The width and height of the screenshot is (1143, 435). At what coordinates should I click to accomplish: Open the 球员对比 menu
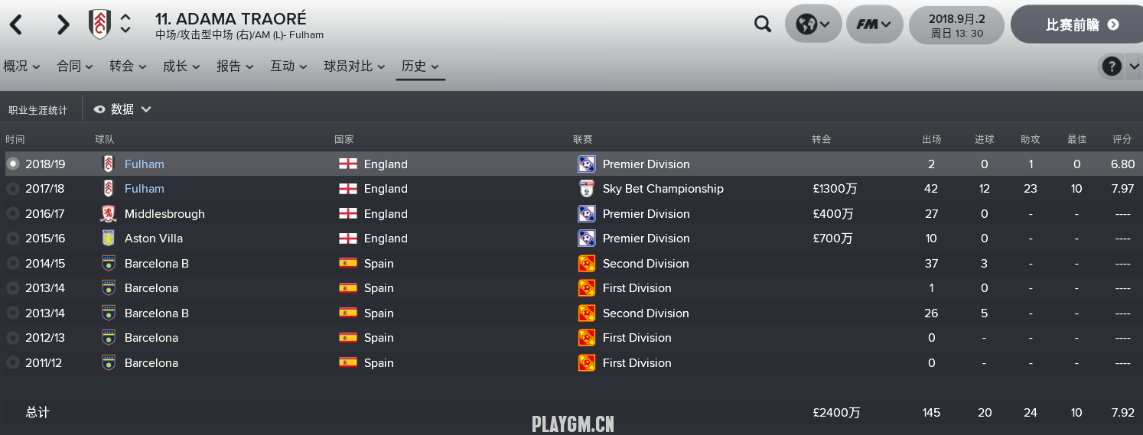pos(354,67)
